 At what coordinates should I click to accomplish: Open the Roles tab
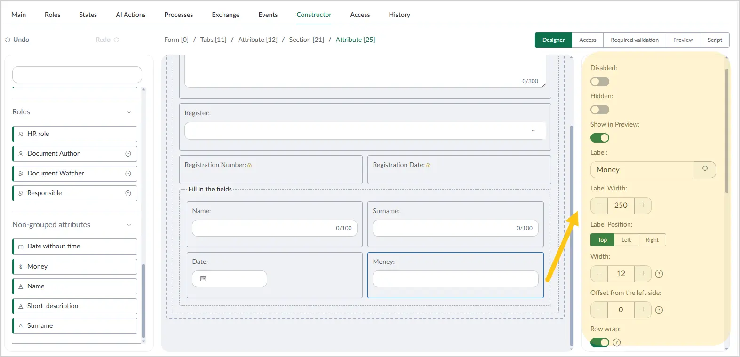[53, 15]
